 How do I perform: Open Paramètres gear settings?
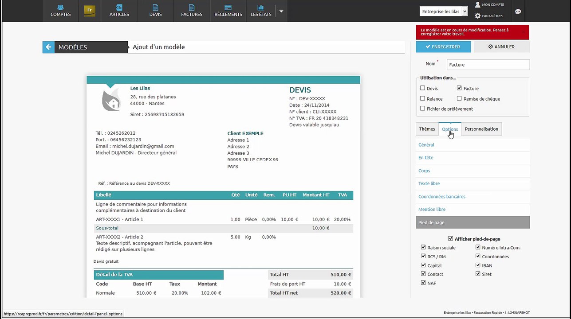click(x=489, y=16)
